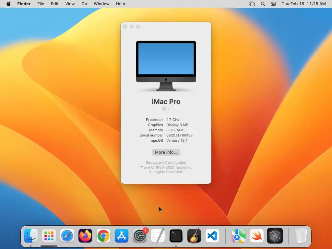Click the serial number C02CJ1Y8HX87

[x=179, y=135]
